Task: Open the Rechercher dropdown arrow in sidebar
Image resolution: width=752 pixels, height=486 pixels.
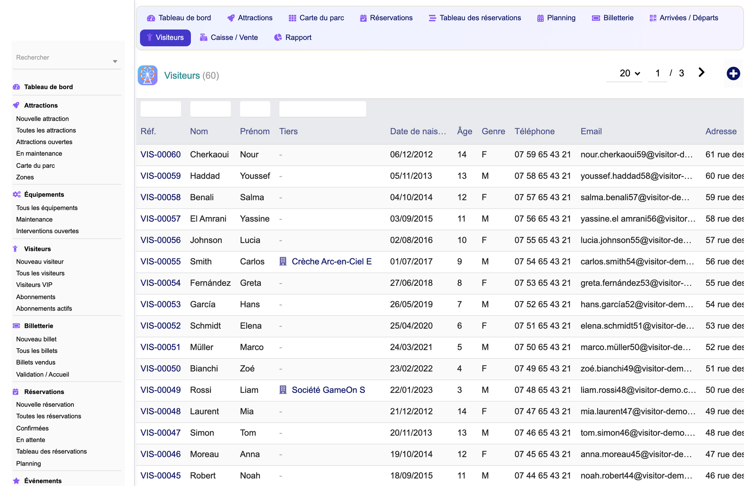Action: [115, 61]
